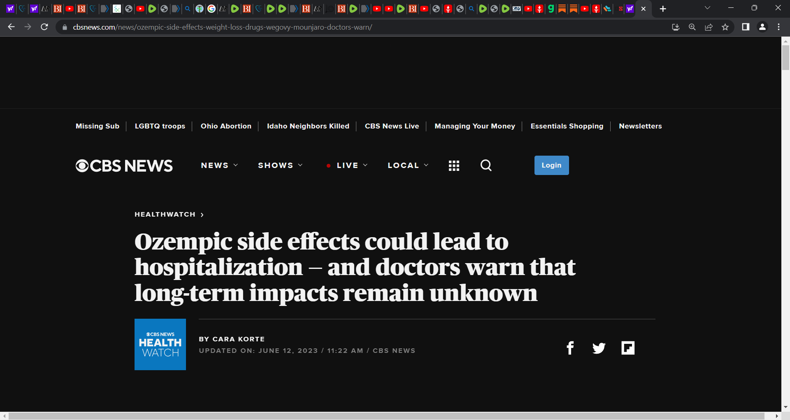
Task: Click the blue Login button
Action: [x=551, y=165]
